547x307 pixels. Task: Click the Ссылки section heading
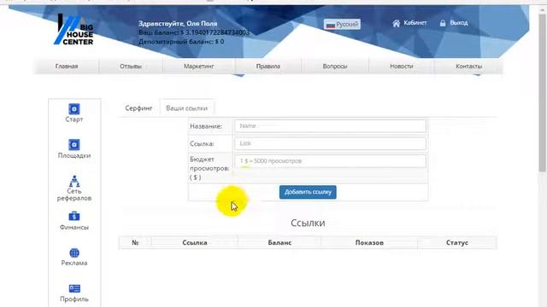click(308, 223)
